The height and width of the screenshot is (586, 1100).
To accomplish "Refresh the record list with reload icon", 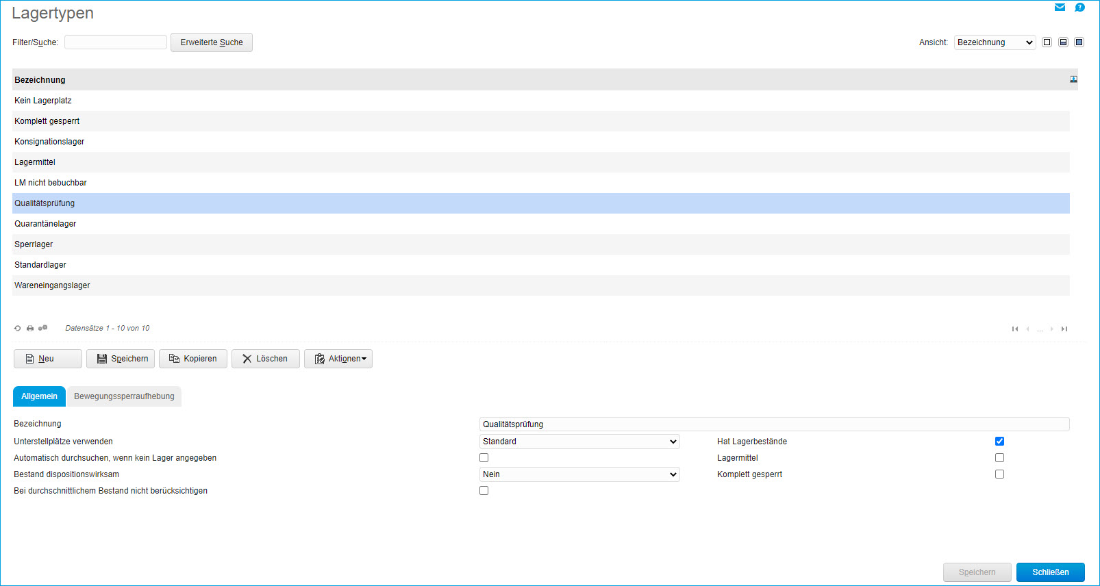I will click(x=18, y=329).
